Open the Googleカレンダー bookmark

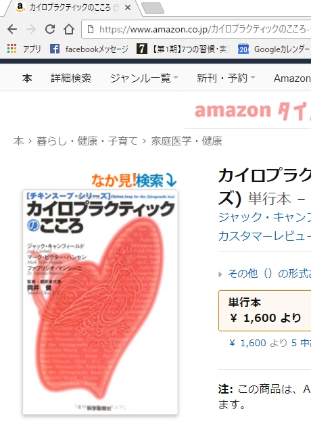274,49
